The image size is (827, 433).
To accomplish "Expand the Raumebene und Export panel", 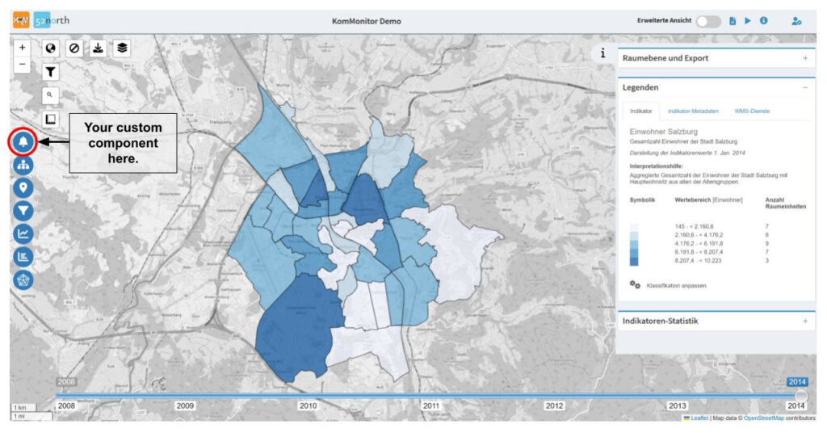I will point(804,58).
